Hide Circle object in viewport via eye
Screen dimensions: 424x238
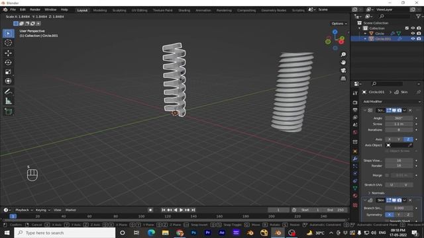413,34
